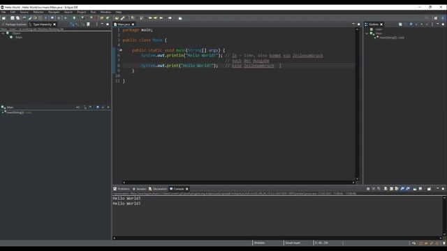Toggle Hide Non-Public Members in Outline

point(422,24)
